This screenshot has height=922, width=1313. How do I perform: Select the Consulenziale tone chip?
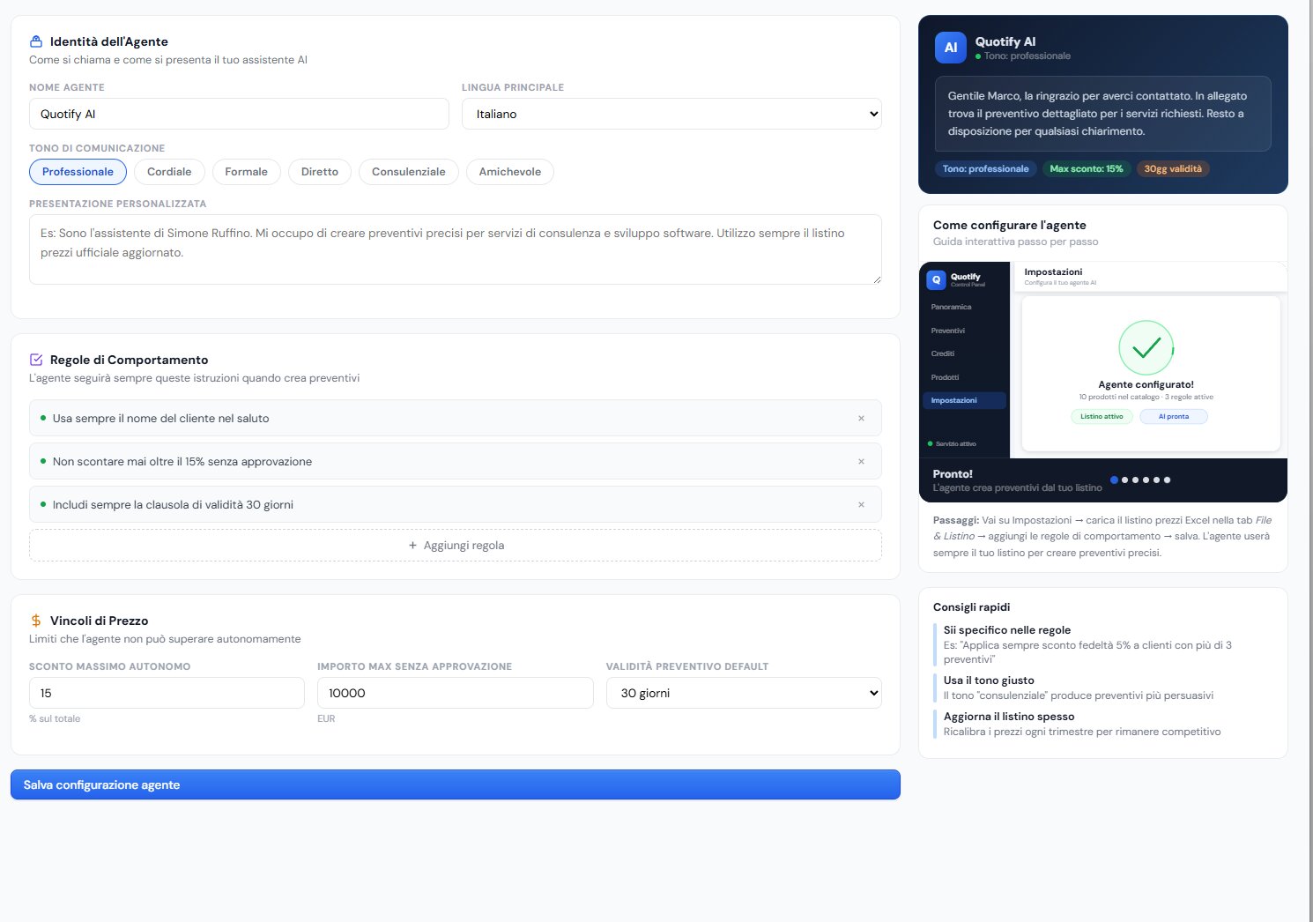(409, 172)
